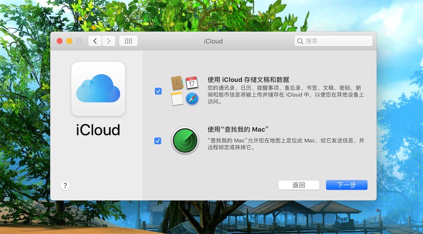Click the description starting 您的通讯录、日历

click(286, 95)
